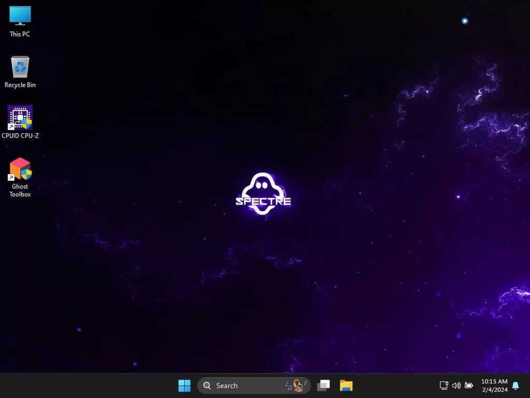Open Task View from the taskbar

tap(323, 386)
